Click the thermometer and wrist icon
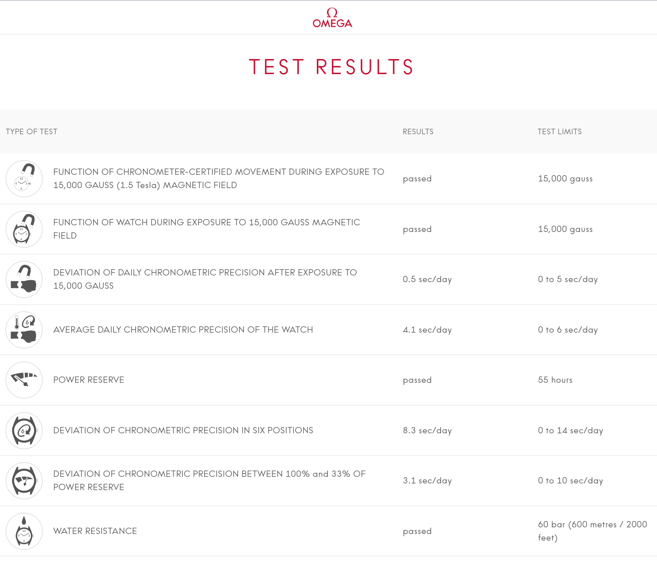Viewport: 657px width, 562px height. 24,330
